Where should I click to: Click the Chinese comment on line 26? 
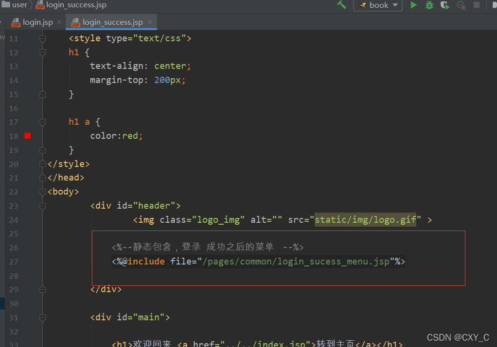208,247
